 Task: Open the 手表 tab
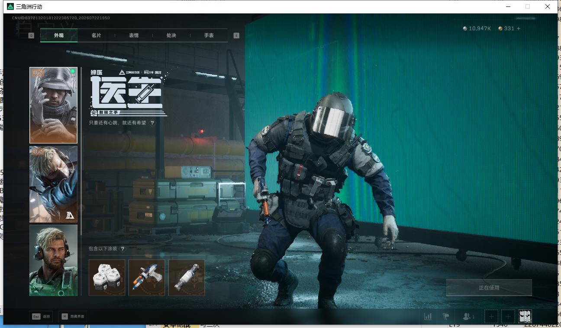(209, 35)
